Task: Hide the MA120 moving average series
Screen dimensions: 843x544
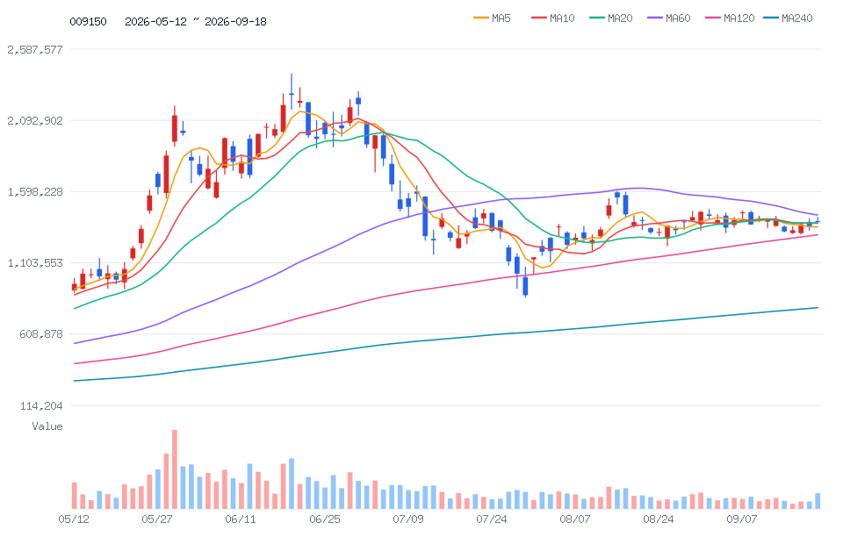Action: click(730, 18)
